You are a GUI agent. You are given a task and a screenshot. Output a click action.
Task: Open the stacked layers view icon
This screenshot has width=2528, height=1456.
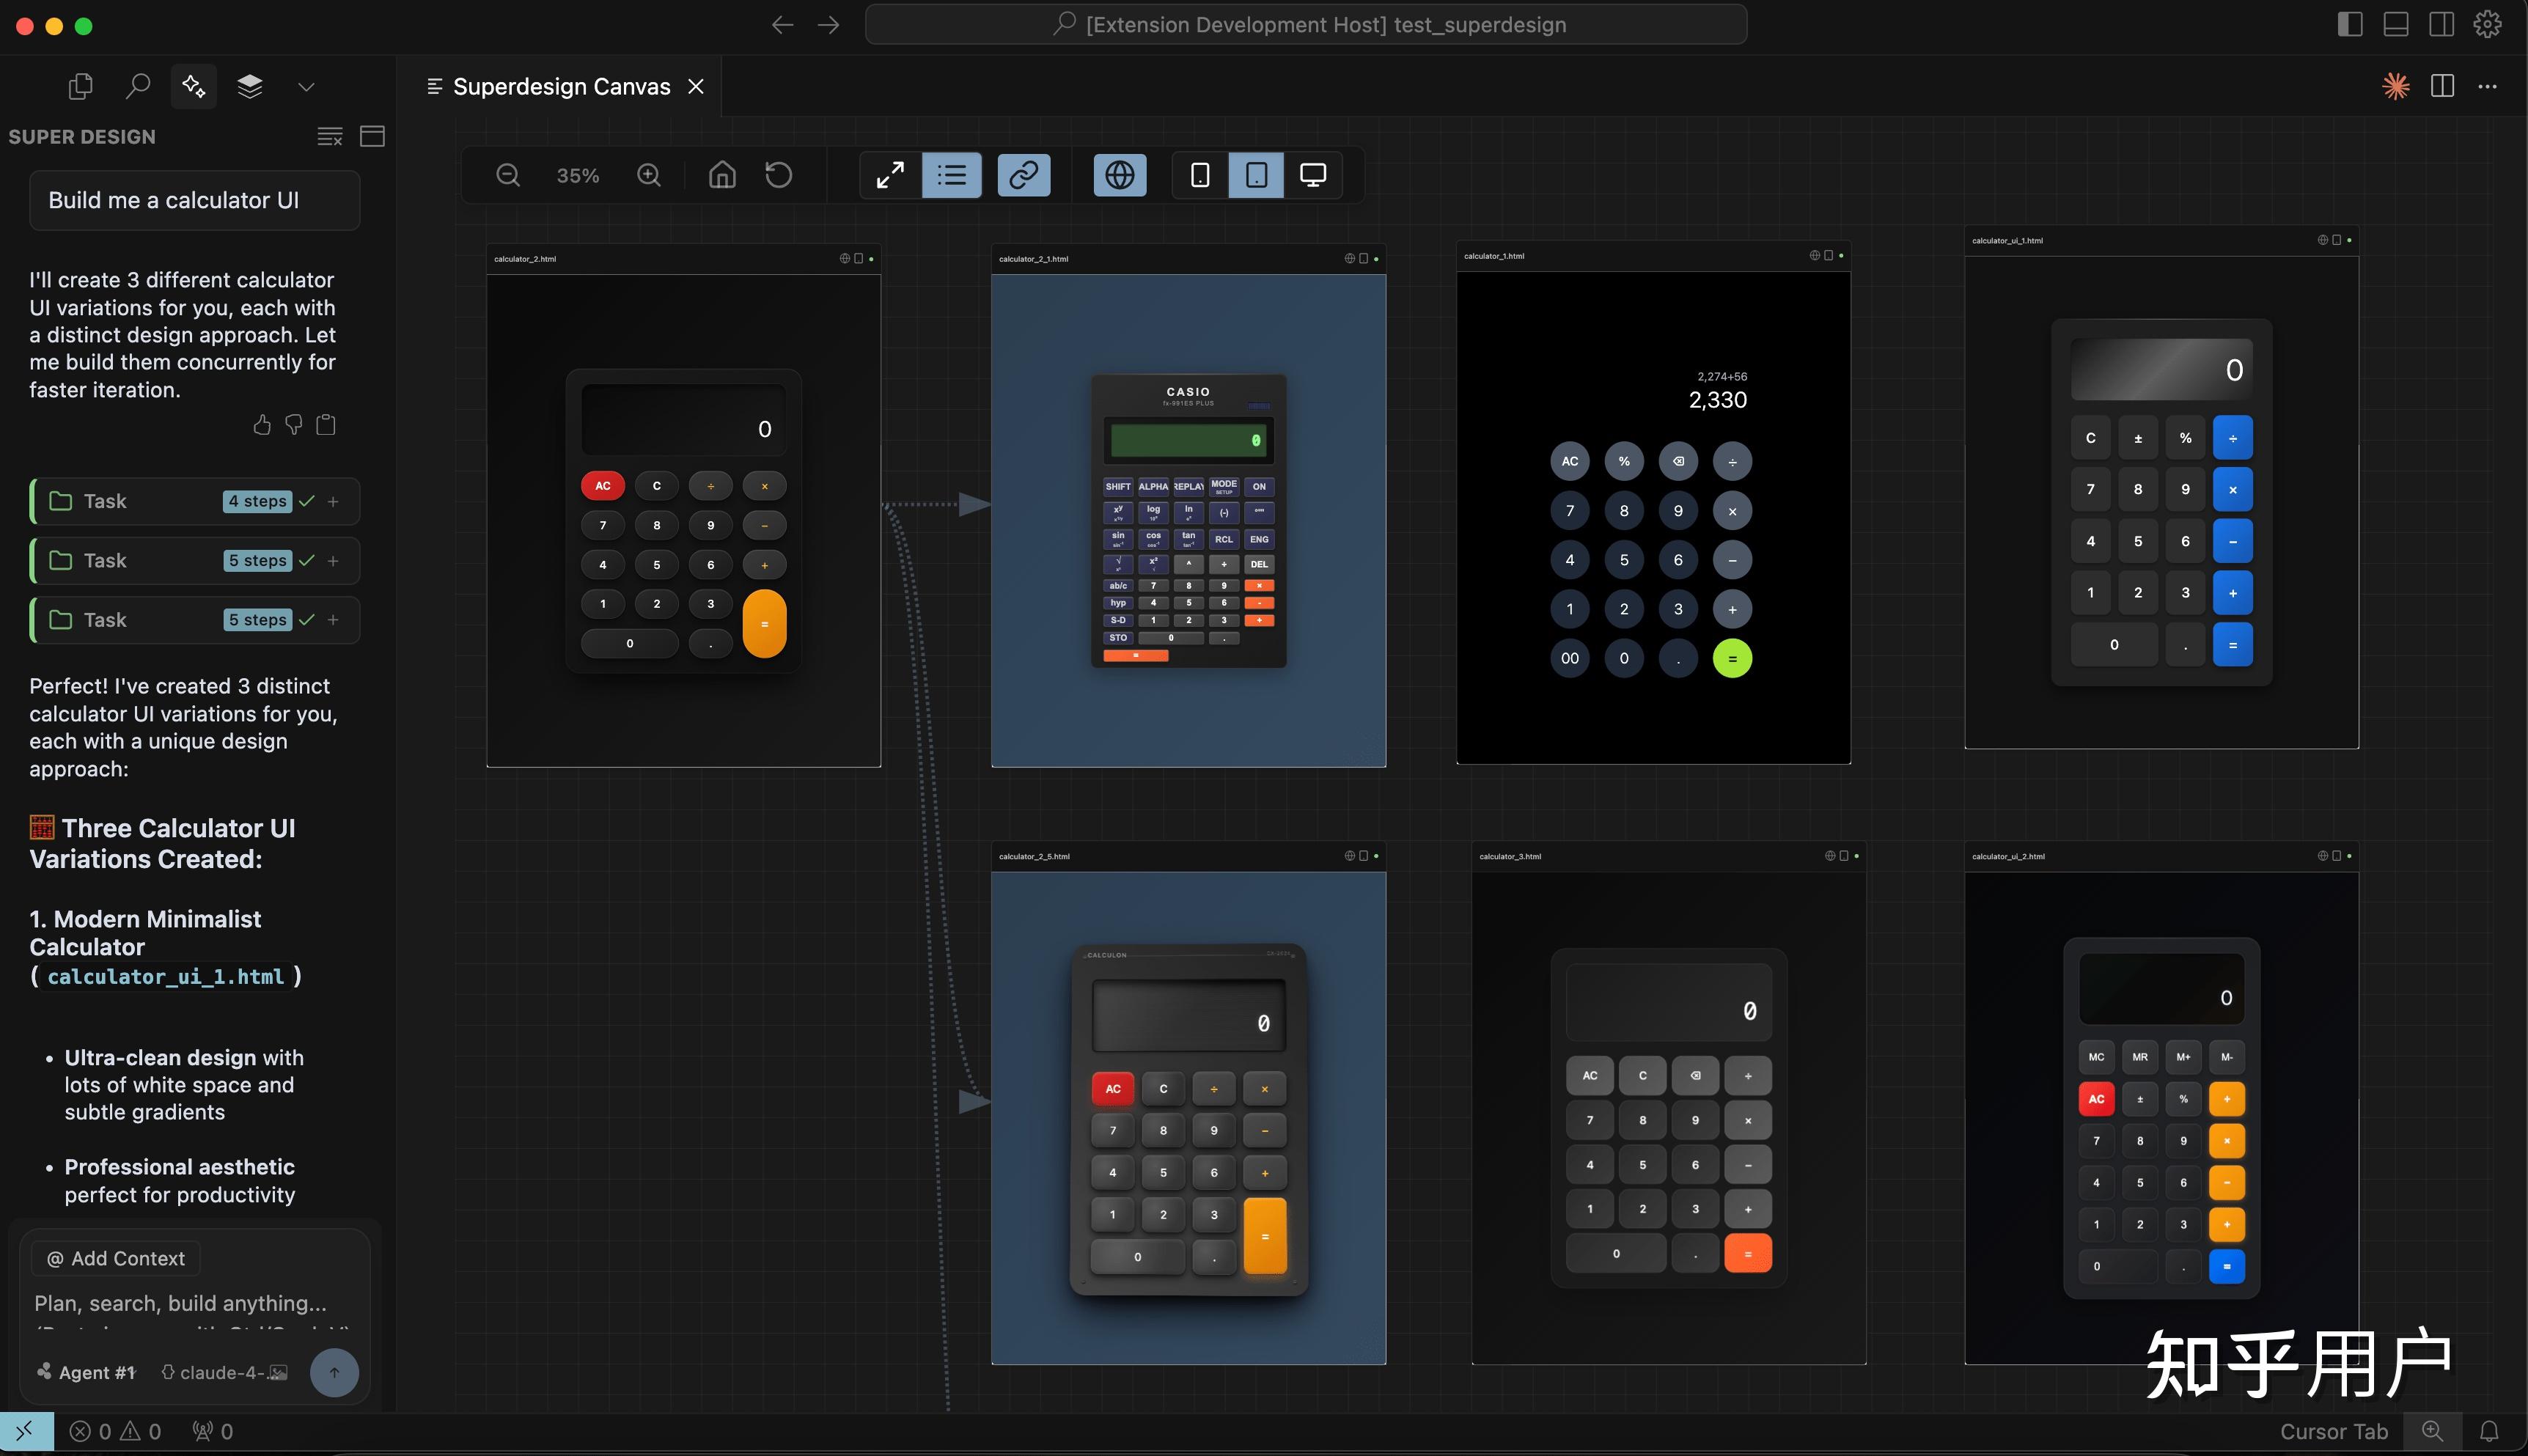(250, 87)
